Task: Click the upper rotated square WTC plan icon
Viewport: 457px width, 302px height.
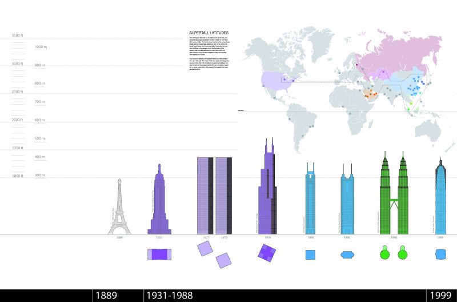Action: [205, 249]
